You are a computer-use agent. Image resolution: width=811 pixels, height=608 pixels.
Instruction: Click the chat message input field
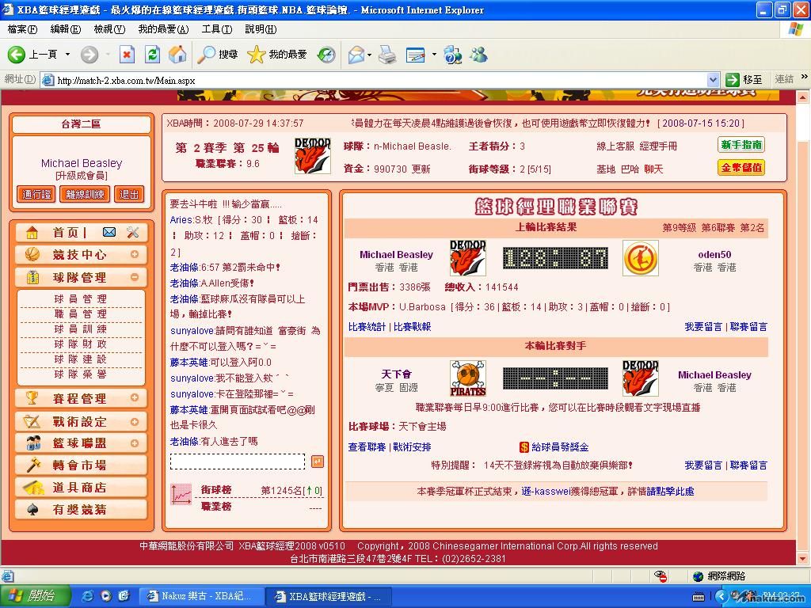tap(238, 462)
